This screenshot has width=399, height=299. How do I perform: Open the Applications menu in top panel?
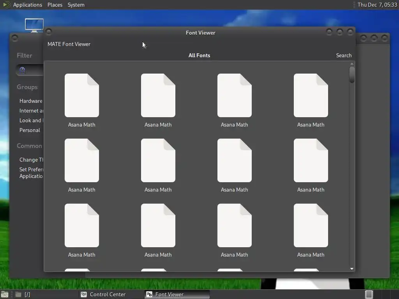point(28,5)
